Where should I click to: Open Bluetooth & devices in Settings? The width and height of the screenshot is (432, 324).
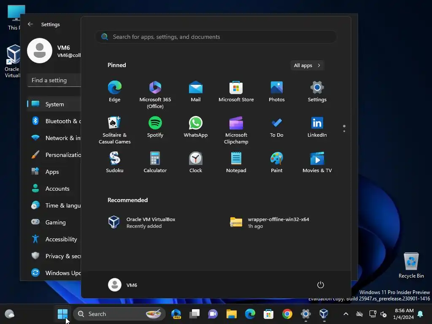tap(54, 121)
